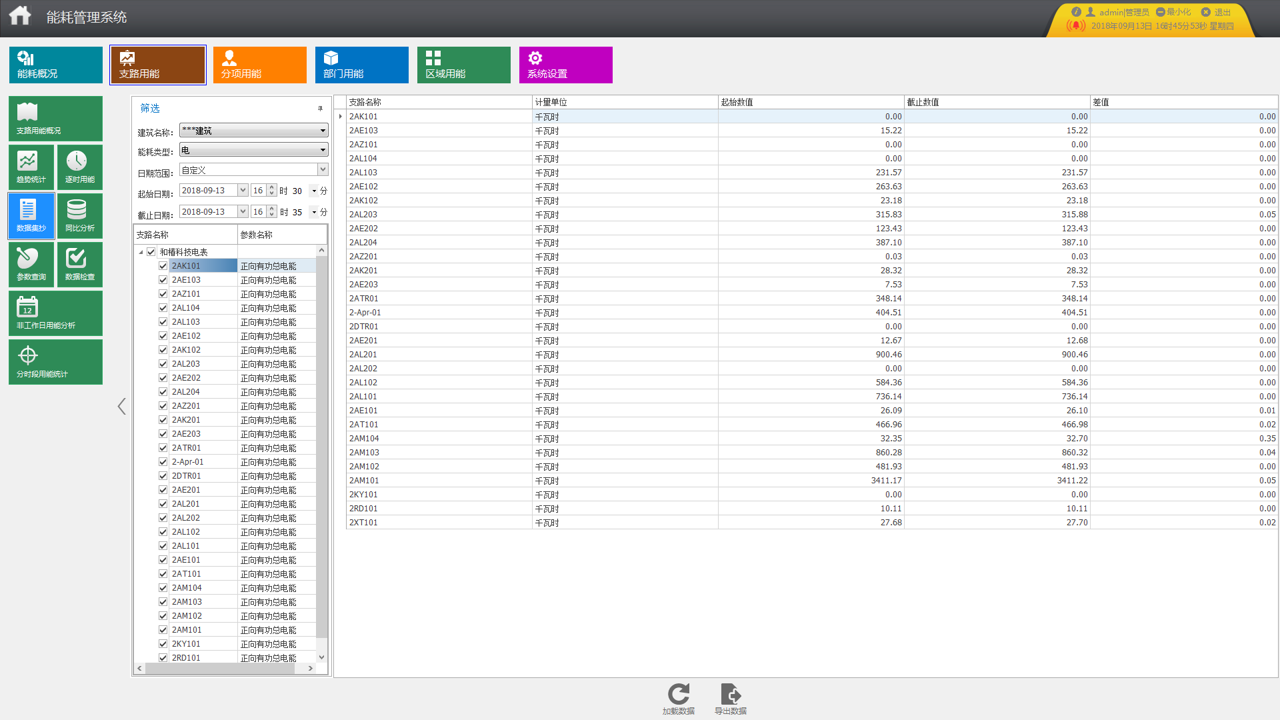
Task: Click the home icon in title bar
Action: coord(20,16)
